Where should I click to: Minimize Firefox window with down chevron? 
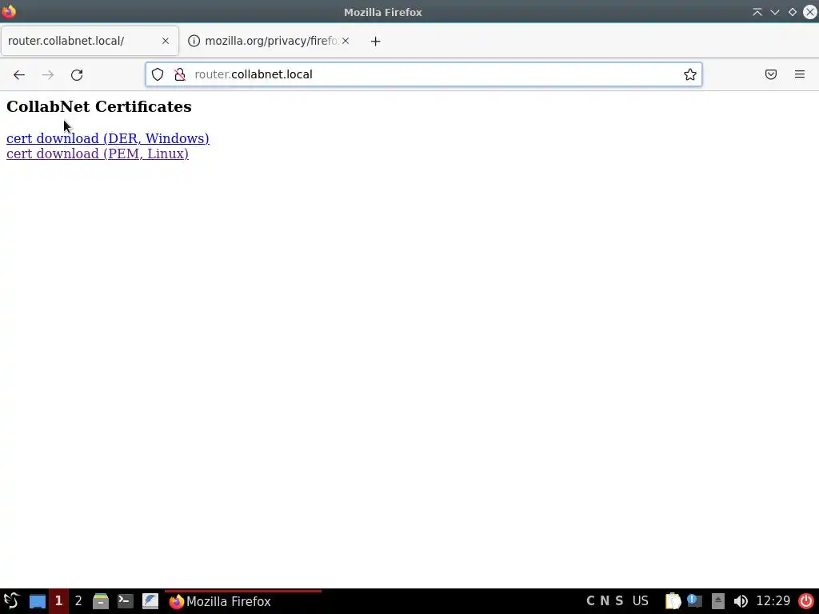click(774, 12)
